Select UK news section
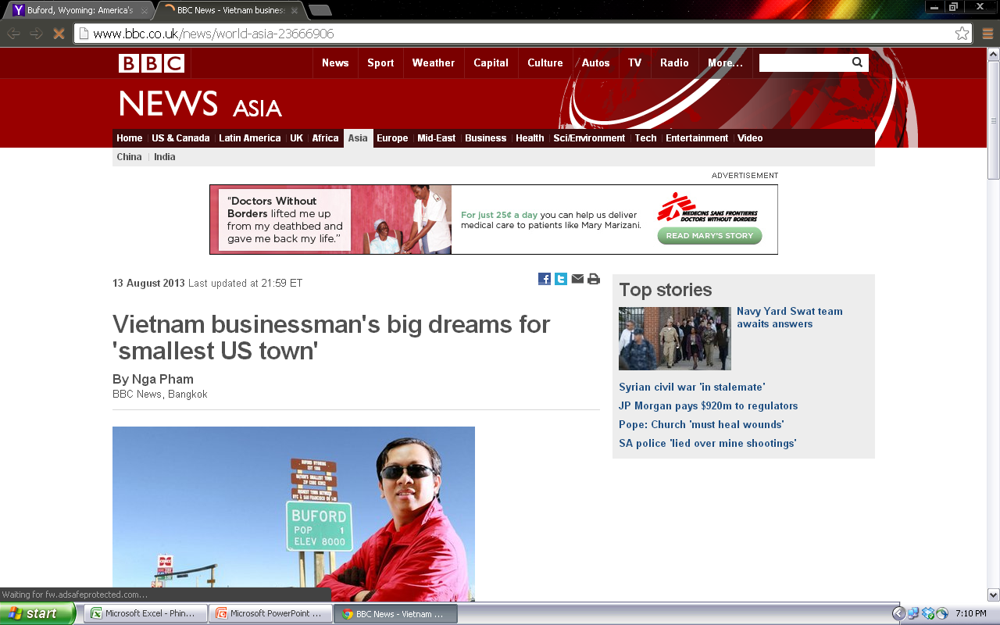 coord(296,138)
